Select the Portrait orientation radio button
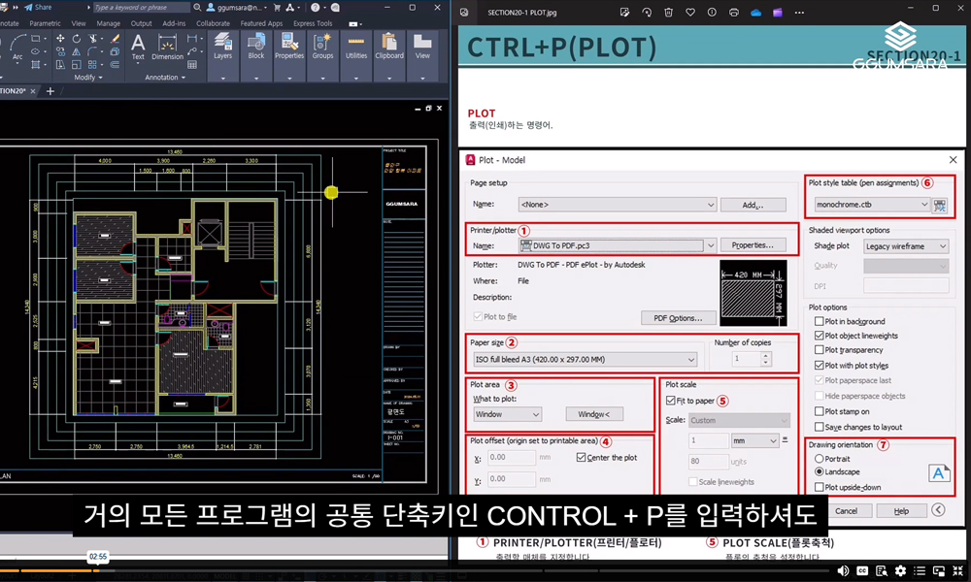Image resolution: width=971 pixels, height=582 pixels. click(x=820, y=459)
